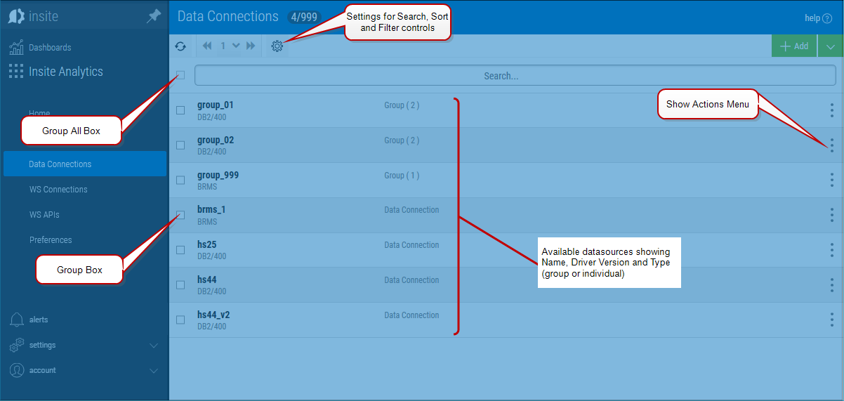Pin the sidebar using the pushpin icon
Screen dimensions: 844x401
(153, 17)
